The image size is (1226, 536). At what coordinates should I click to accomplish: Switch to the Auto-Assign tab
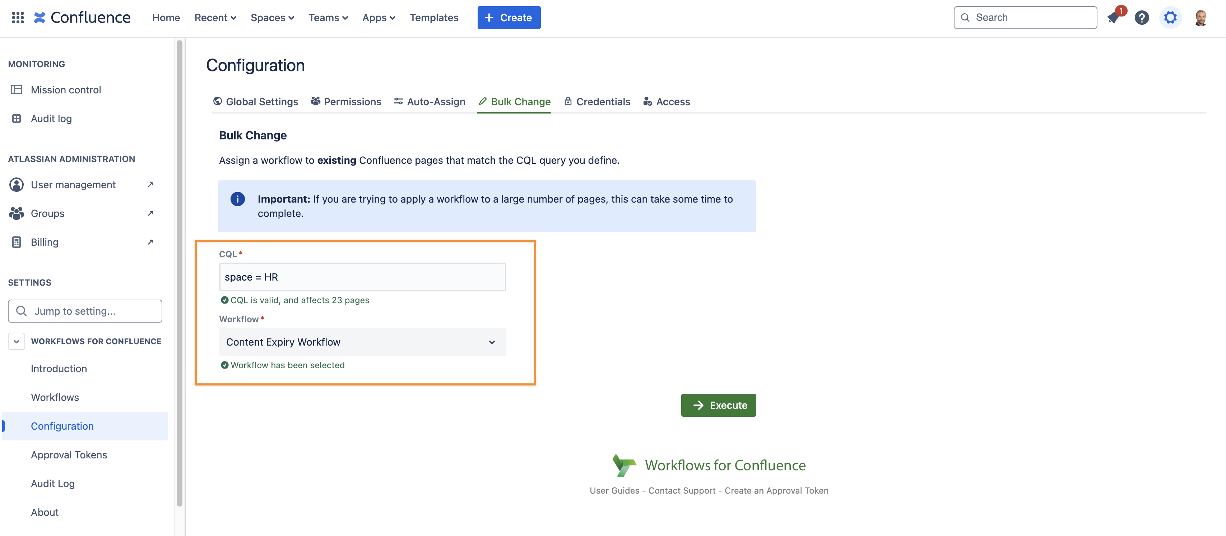click(x=430, y=101)
